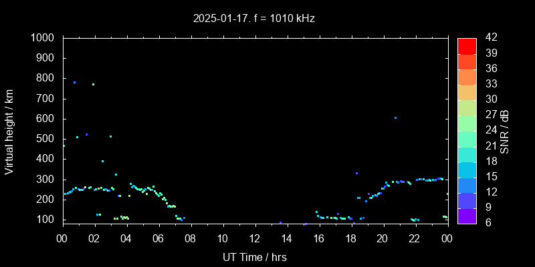Screen dimensions: 535x267
Task: Click the 22 tick label on the time axis
Action: click(415, 238)
